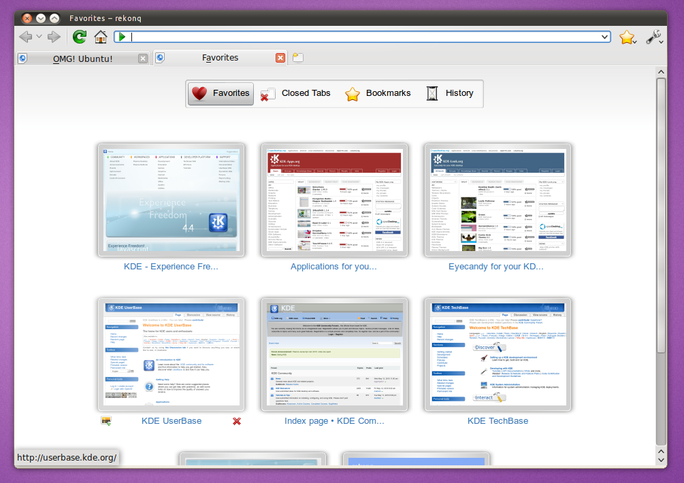Screen dimensions: 684x483
Task: Follow the 'Applications for you...' link
Action: (333, 267)
